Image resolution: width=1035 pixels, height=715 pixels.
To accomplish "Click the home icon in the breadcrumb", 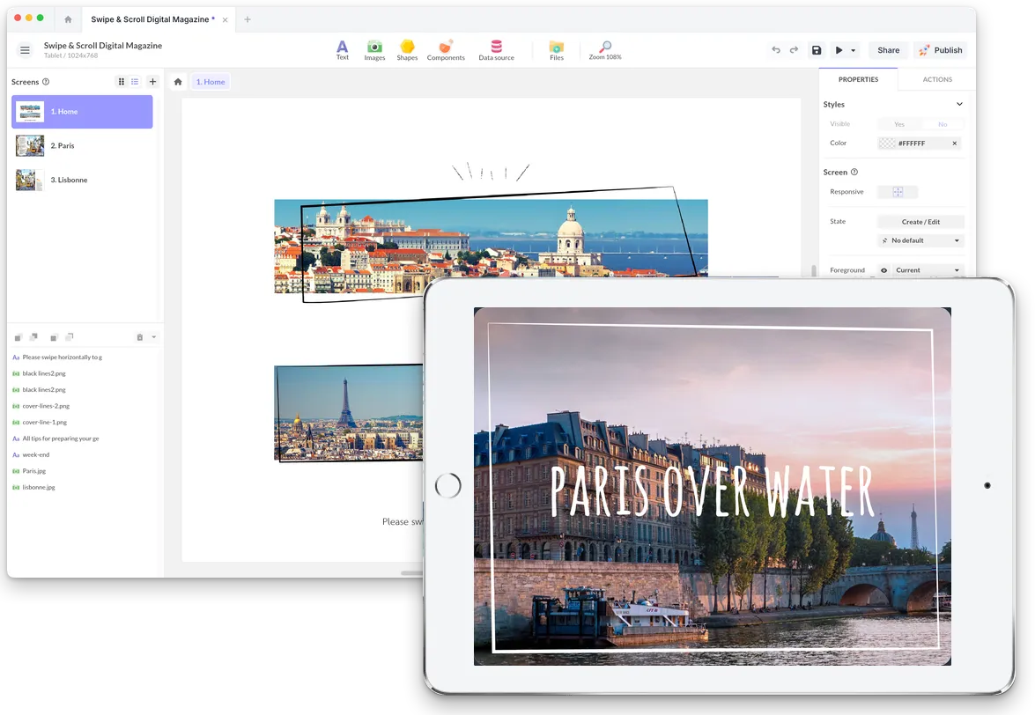I will pyautogui.click(x=178, y=82).
